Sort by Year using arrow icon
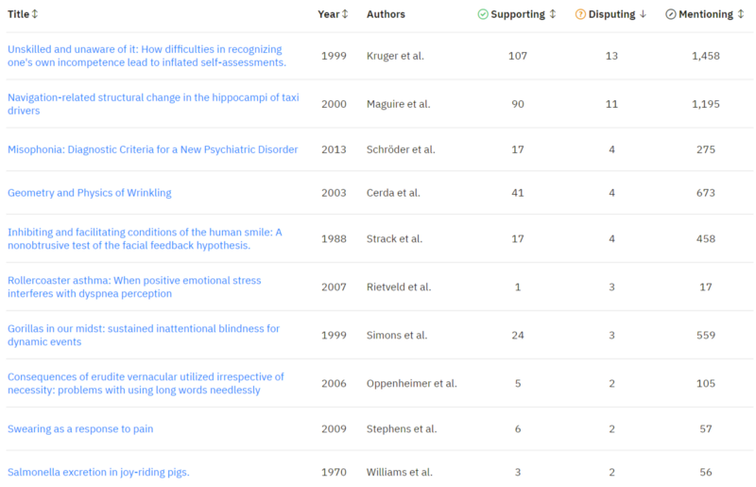 tap(345, 14)
